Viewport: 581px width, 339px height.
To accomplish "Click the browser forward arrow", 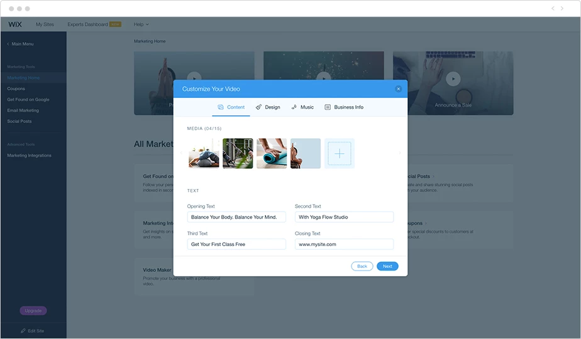I will coord(562,8).
